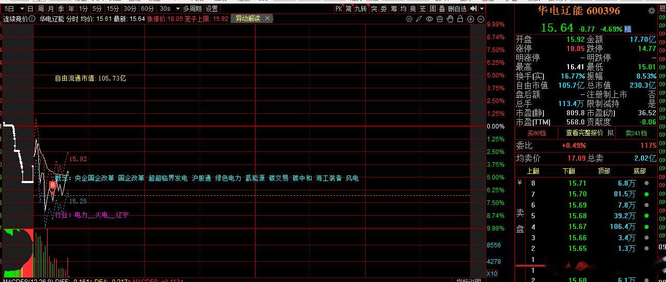
Task: Click the PK compare button
Action: (x=339, y=9)
